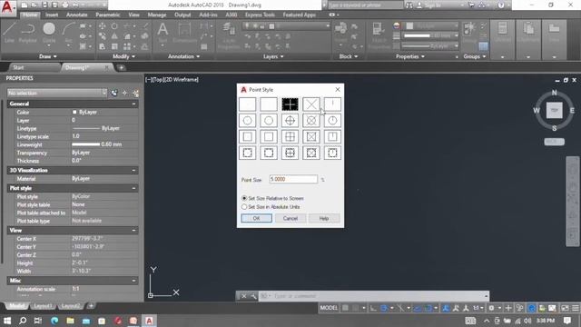Activate the Circle tool

(49, 33)
